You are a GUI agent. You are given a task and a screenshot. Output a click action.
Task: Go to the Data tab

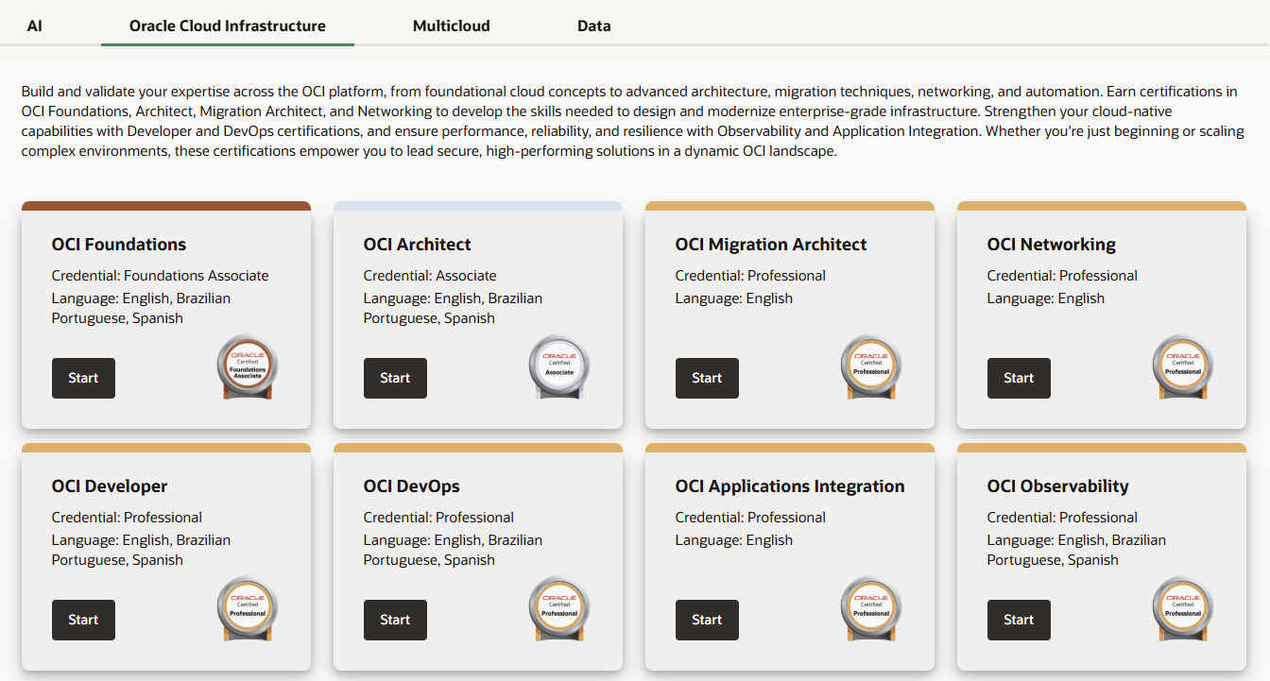click(x=594, y=26)
